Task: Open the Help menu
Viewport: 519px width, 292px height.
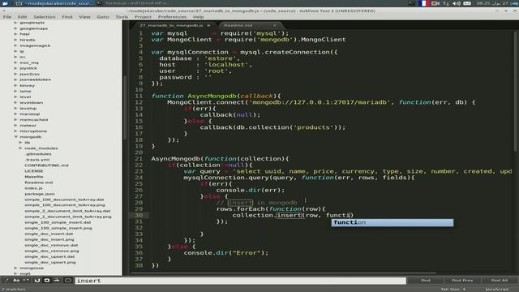Action: point(198,16)
